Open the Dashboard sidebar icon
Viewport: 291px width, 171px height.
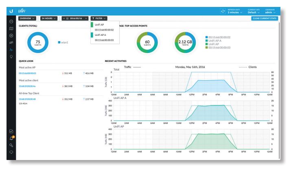[x=11, y=21]
